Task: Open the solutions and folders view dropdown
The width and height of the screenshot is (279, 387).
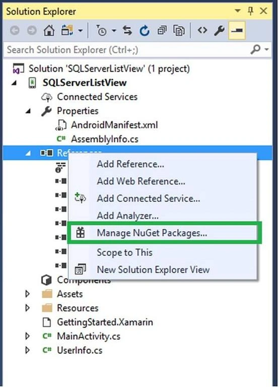Action: pyautogui.click(x=81, y=31)
